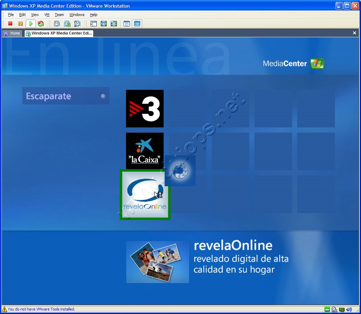Click the 'You do not have VMware Tools installed.' message

click(41, 309)
